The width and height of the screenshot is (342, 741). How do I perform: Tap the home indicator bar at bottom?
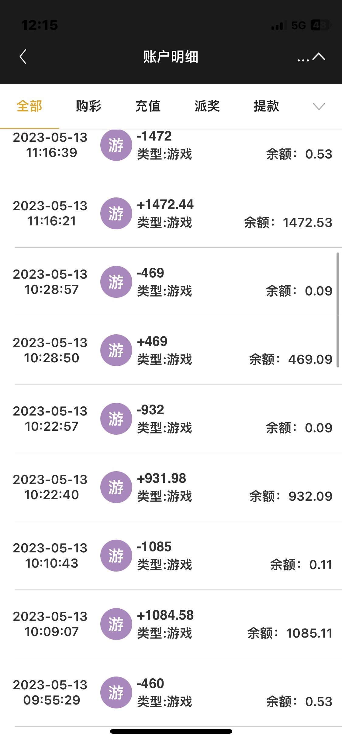pyautogui.click(x=171, y=731)
